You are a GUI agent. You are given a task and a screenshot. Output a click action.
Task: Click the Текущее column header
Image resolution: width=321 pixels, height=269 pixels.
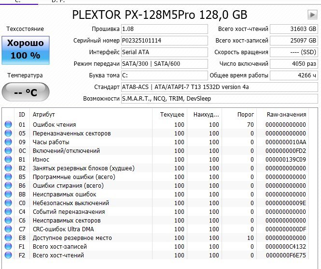pos(170,115)
